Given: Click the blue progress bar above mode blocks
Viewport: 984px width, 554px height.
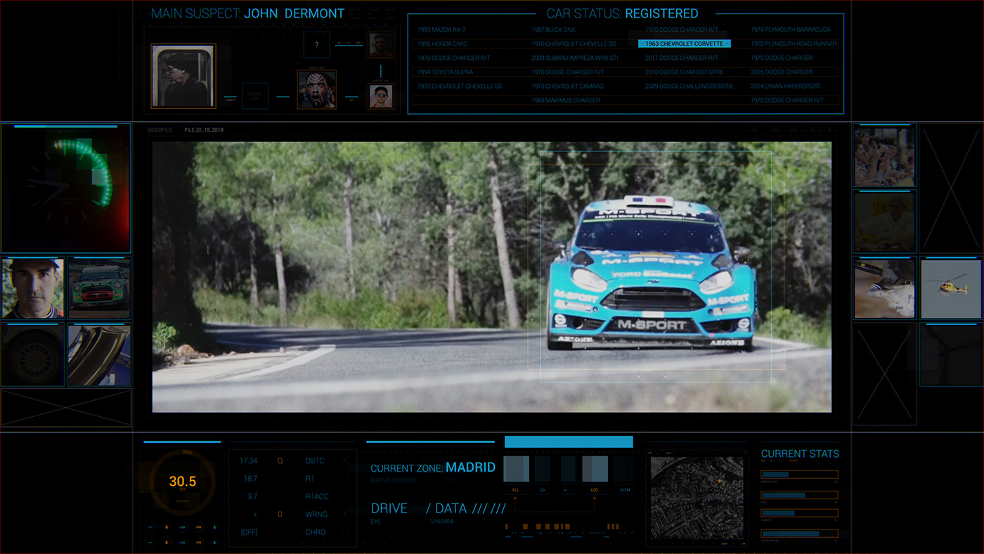Looking at the screenshot, I should pos(569,442).
